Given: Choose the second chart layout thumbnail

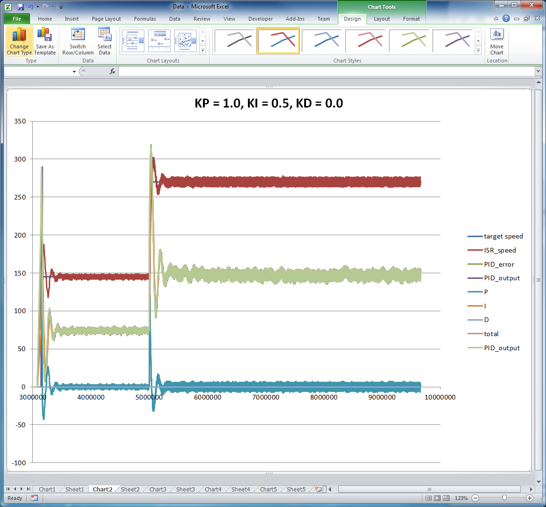Looking at the screenshot, I should pyautogui.click(x=159, y=41).
